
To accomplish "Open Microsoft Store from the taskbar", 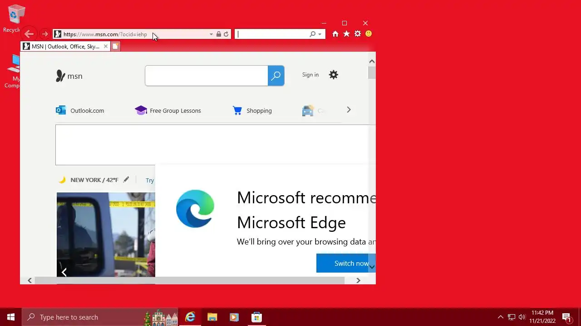I will point(256,317).
